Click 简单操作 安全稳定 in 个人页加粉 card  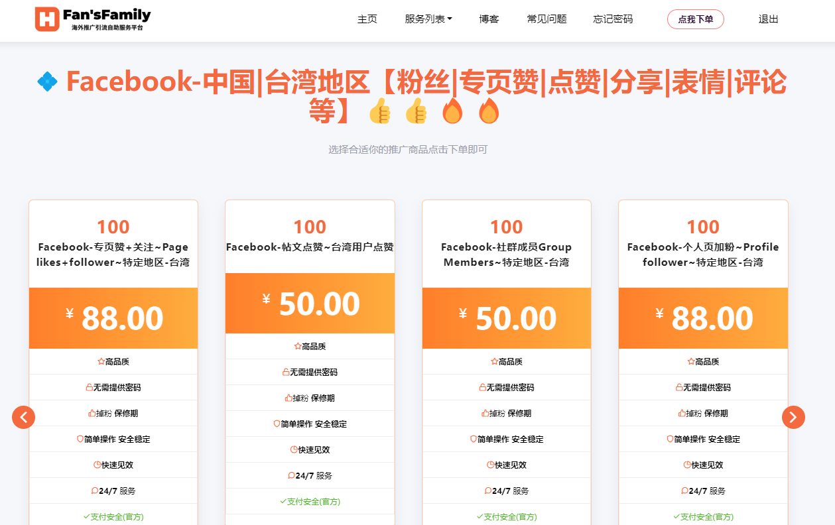click(x=707, y=439)
